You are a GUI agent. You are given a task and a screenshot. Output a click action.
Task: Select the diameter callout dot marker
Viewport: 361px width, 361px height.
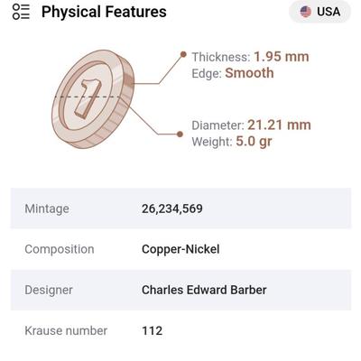click(180, 134)
